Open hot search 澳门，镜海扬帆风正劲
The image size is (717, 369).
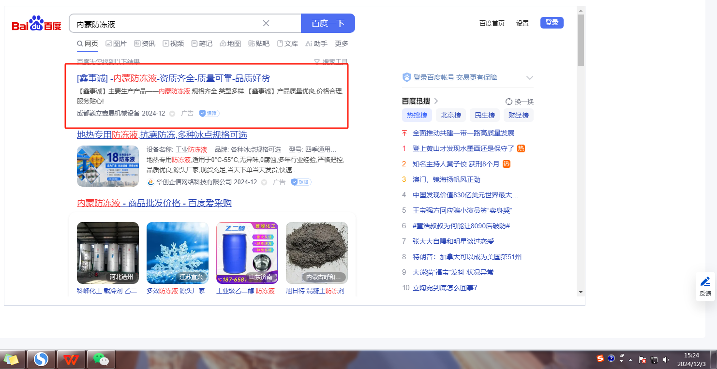pyautogui.click(x=447, y=179)
